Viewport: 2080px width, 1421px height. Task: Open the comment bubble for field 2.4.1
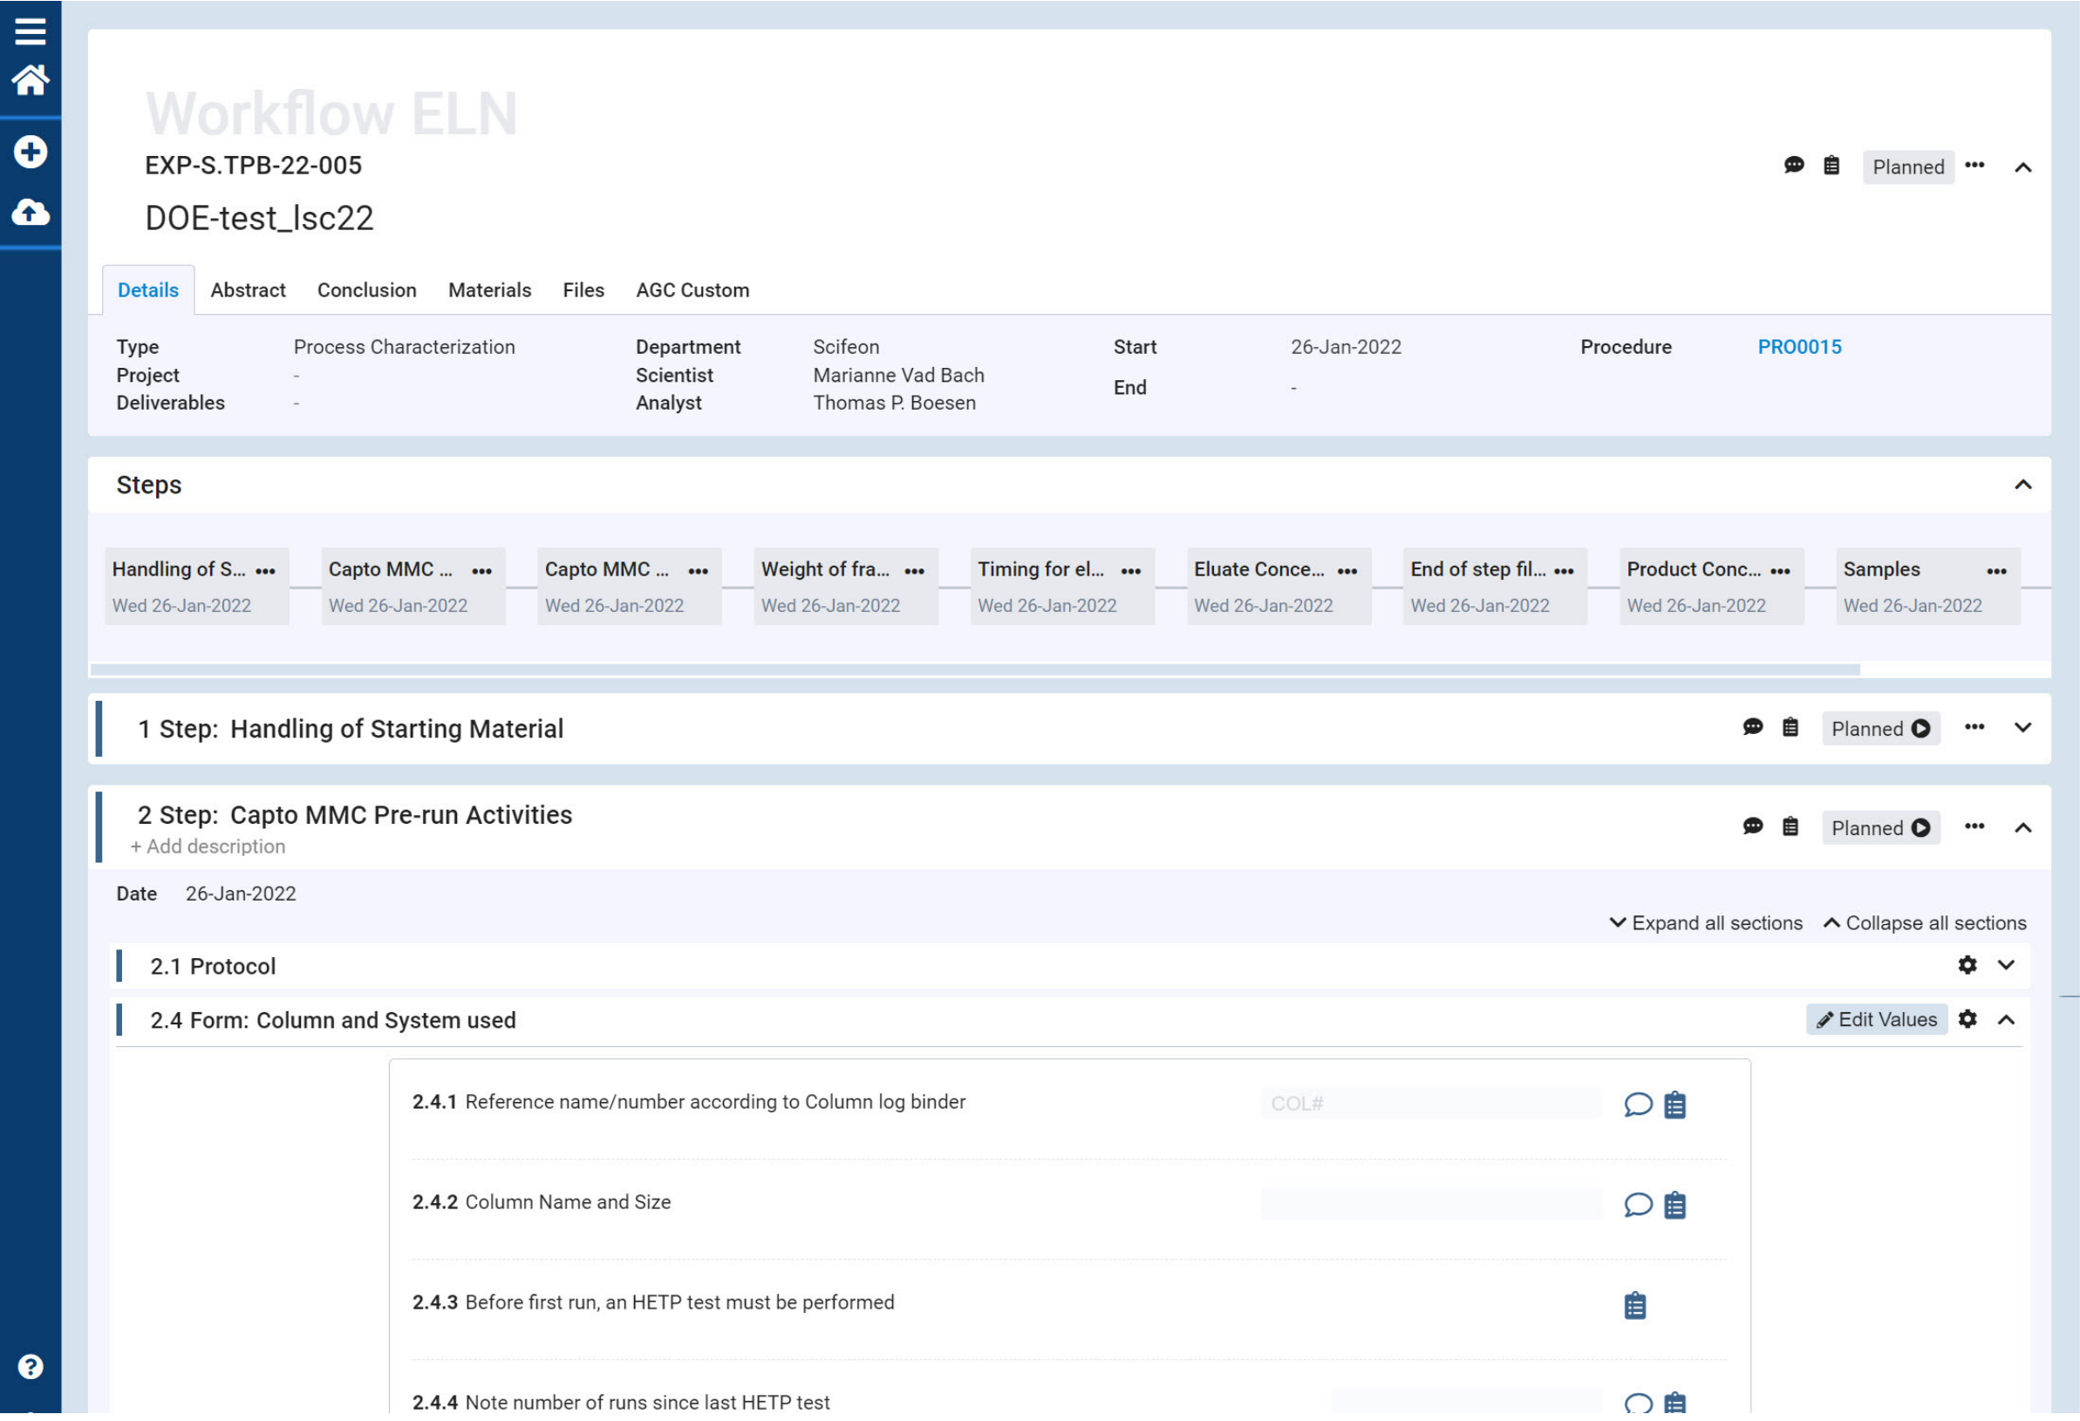coord(1638,1105)
